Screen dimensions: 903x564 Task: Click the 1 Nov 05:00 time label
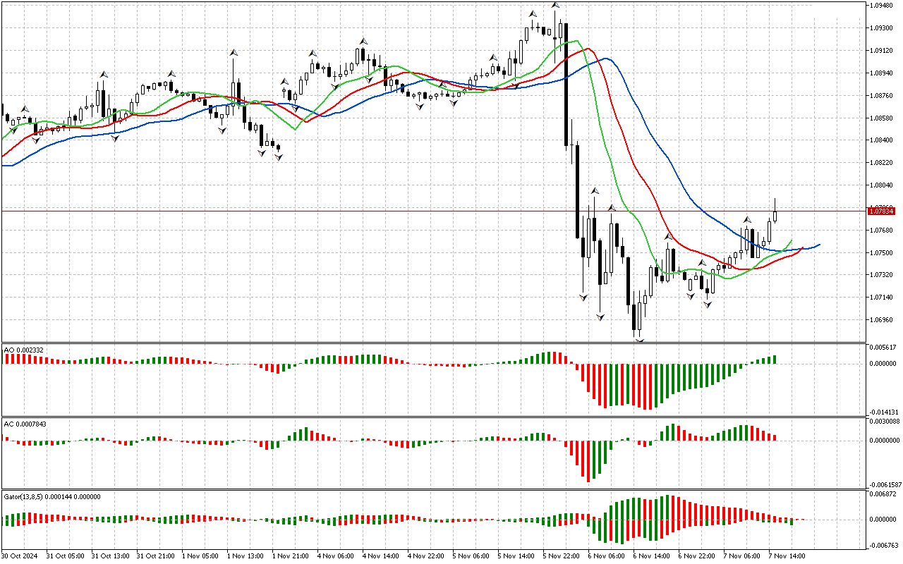click(200, 556)
